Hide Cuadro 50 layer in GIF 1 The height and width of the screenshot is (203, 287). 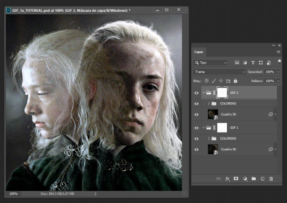pyautogui.click(x=197, y=149)
